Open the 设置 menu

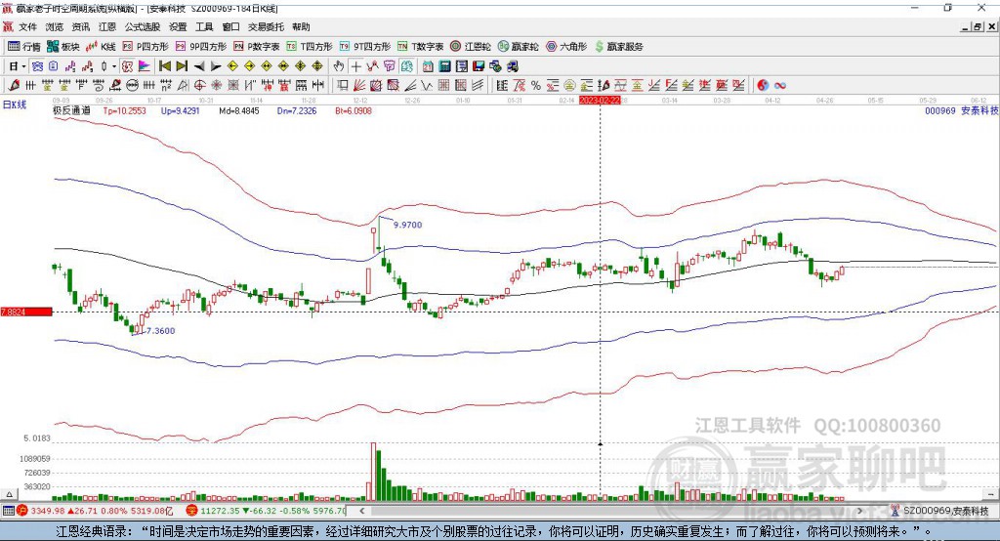click(x=178, y=26)
